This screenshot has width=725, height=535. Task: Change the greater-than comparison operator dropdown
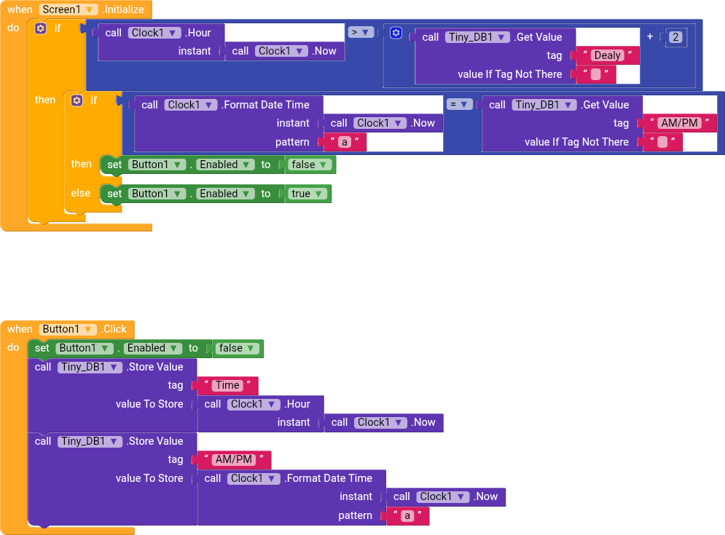[361, 32]
